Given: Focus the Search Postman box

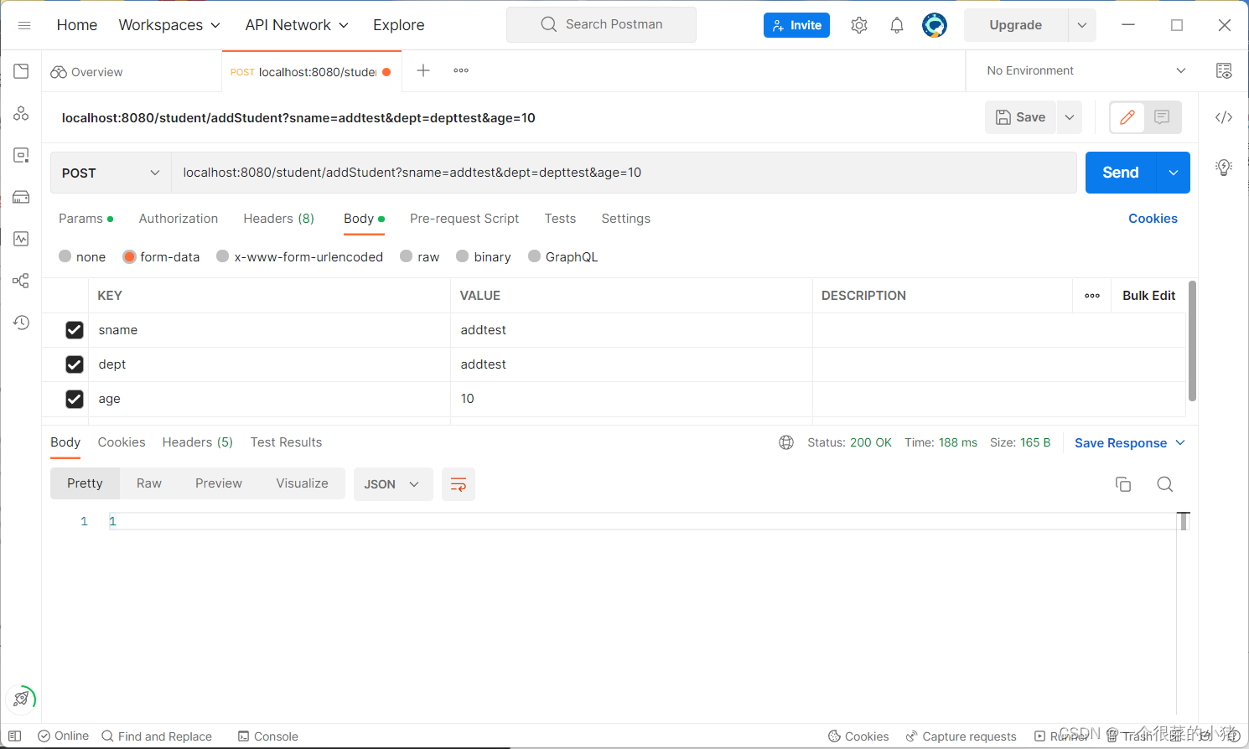Looking at the screenshot, I should coord(601,24).
